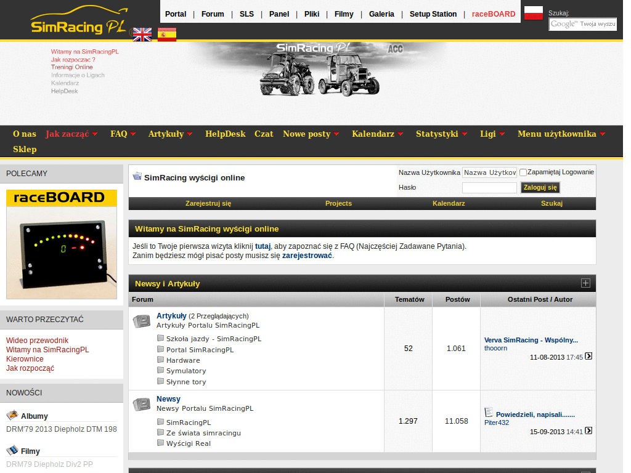
Task: Go to last post of Verva SimRacing thread
Action: (588, 357)
